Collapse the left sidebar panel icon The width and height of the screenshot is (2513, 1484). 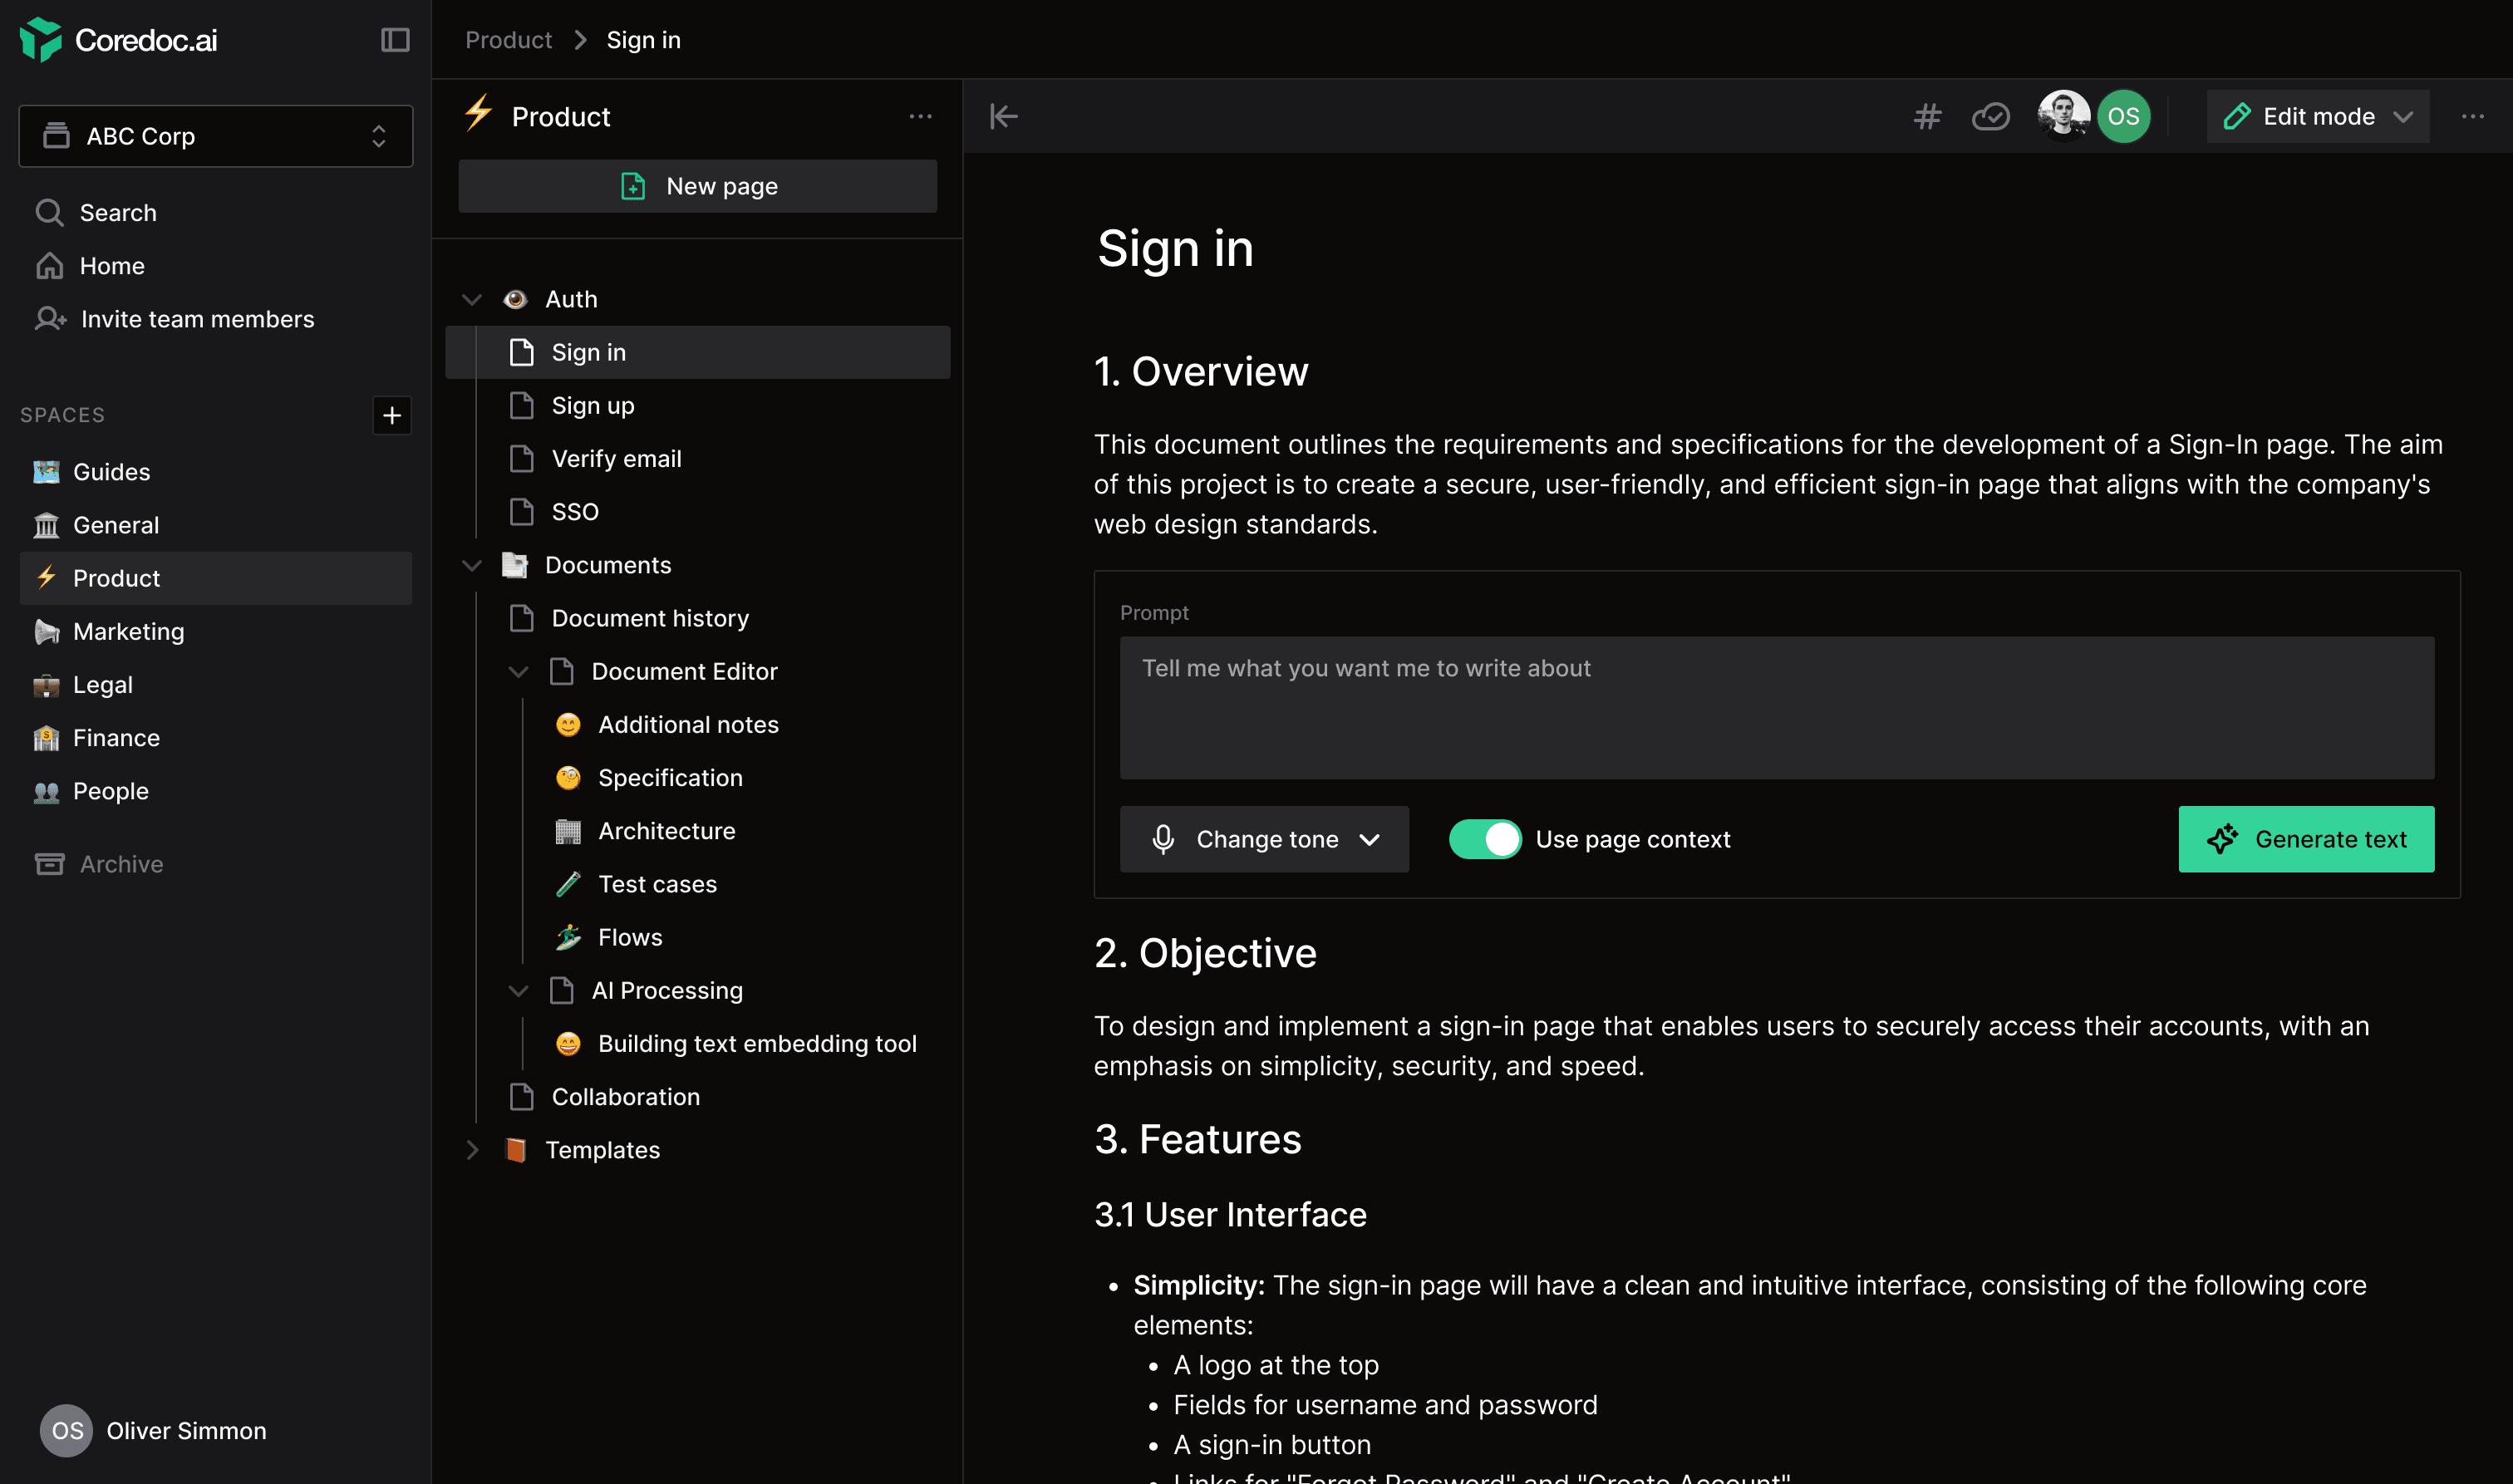tap(395, 40)
